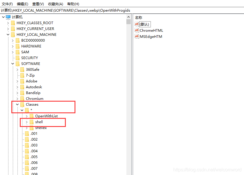Viewport: 244px width, 175px height.
Task: Select the .003 key
Action: [x=34, y=145]
